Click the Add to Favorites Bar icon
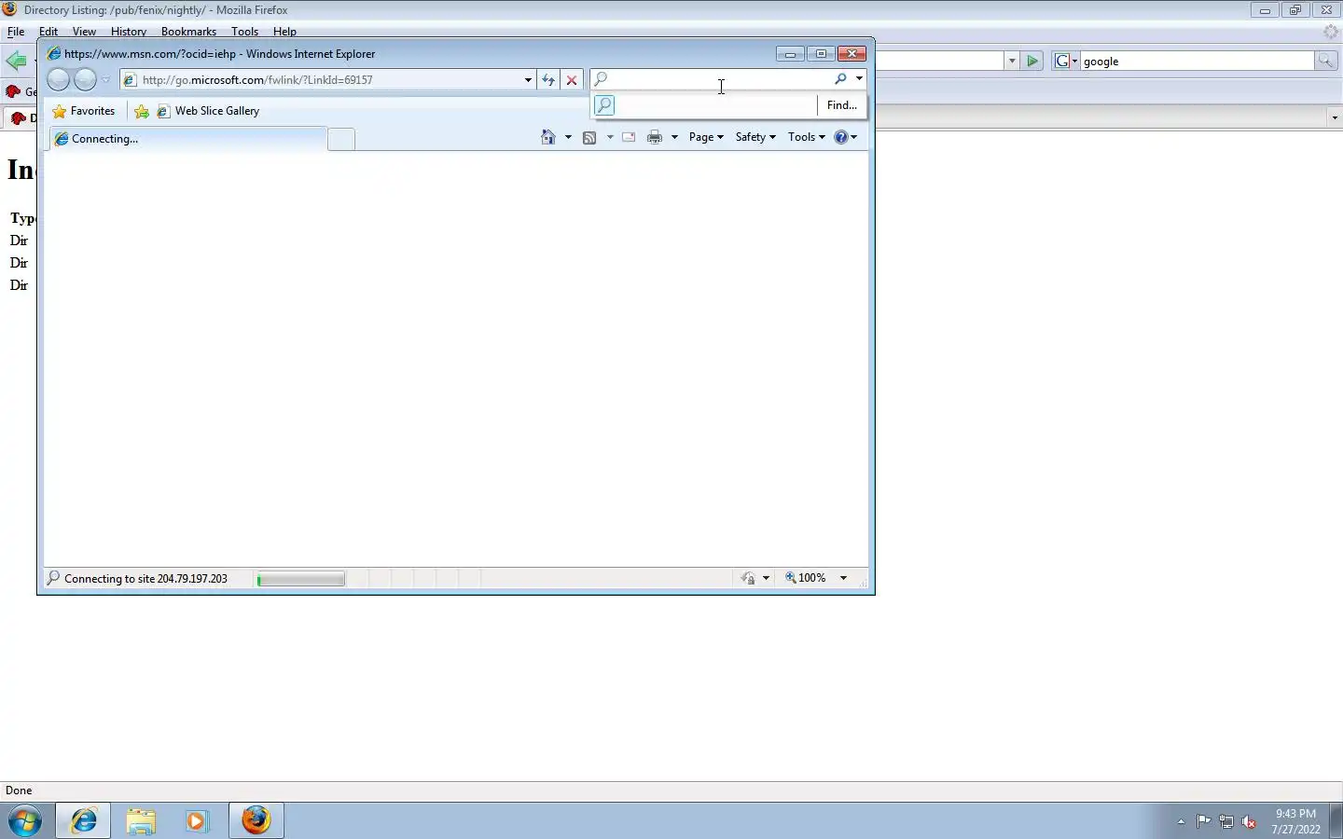 point(142,111)
